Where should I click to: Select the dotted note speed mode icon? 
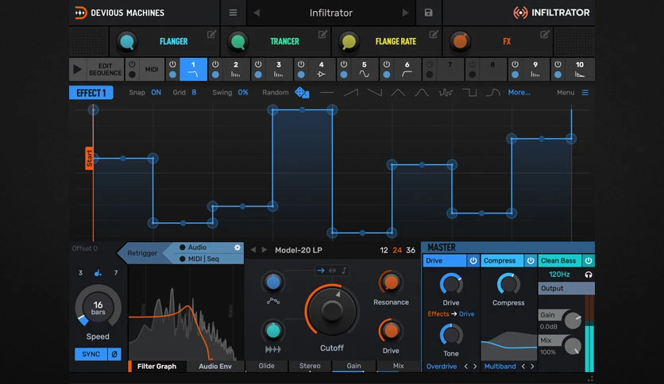pos(98,273)
